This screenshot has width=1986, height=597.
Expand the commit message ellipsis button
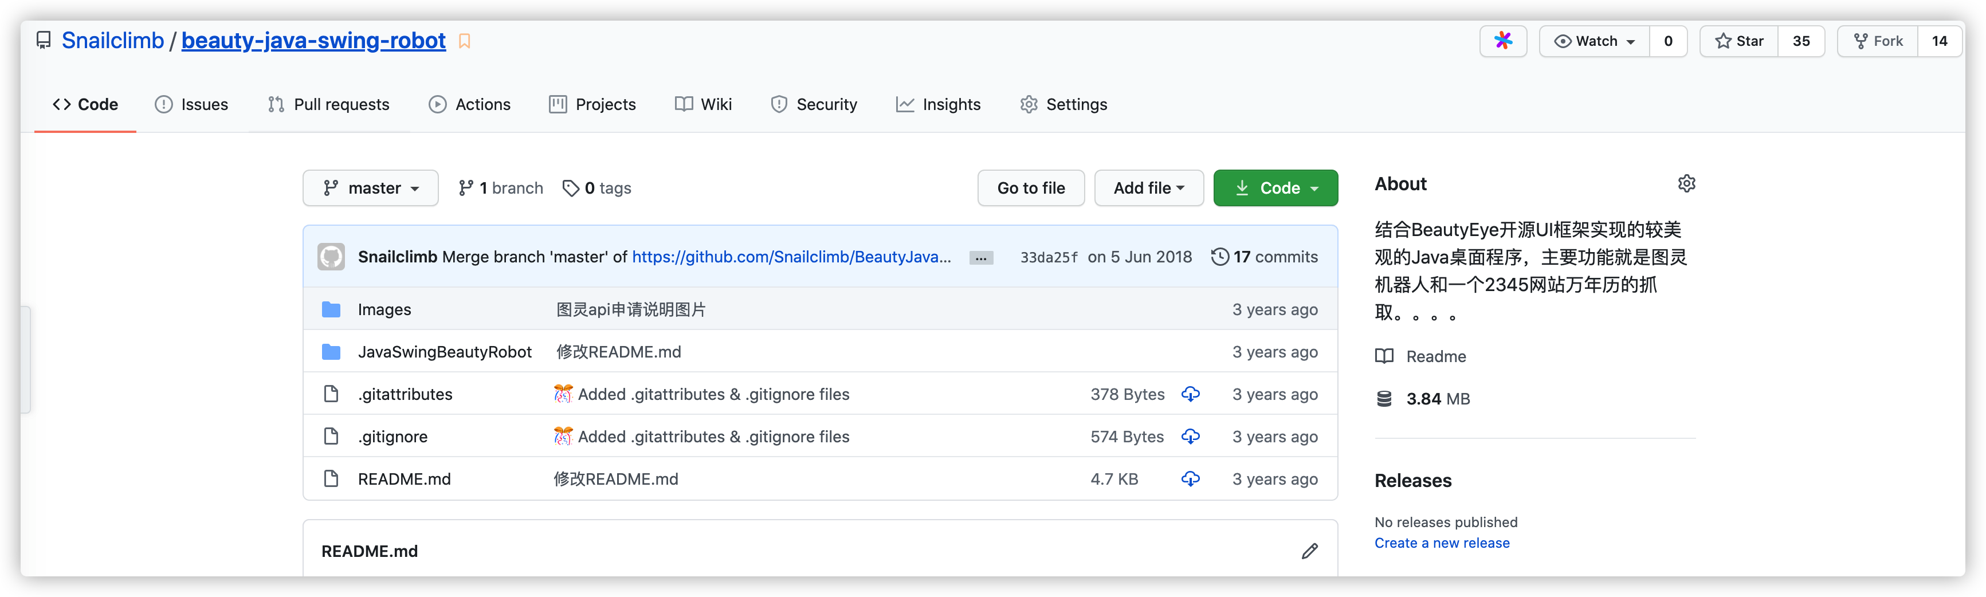980,258
